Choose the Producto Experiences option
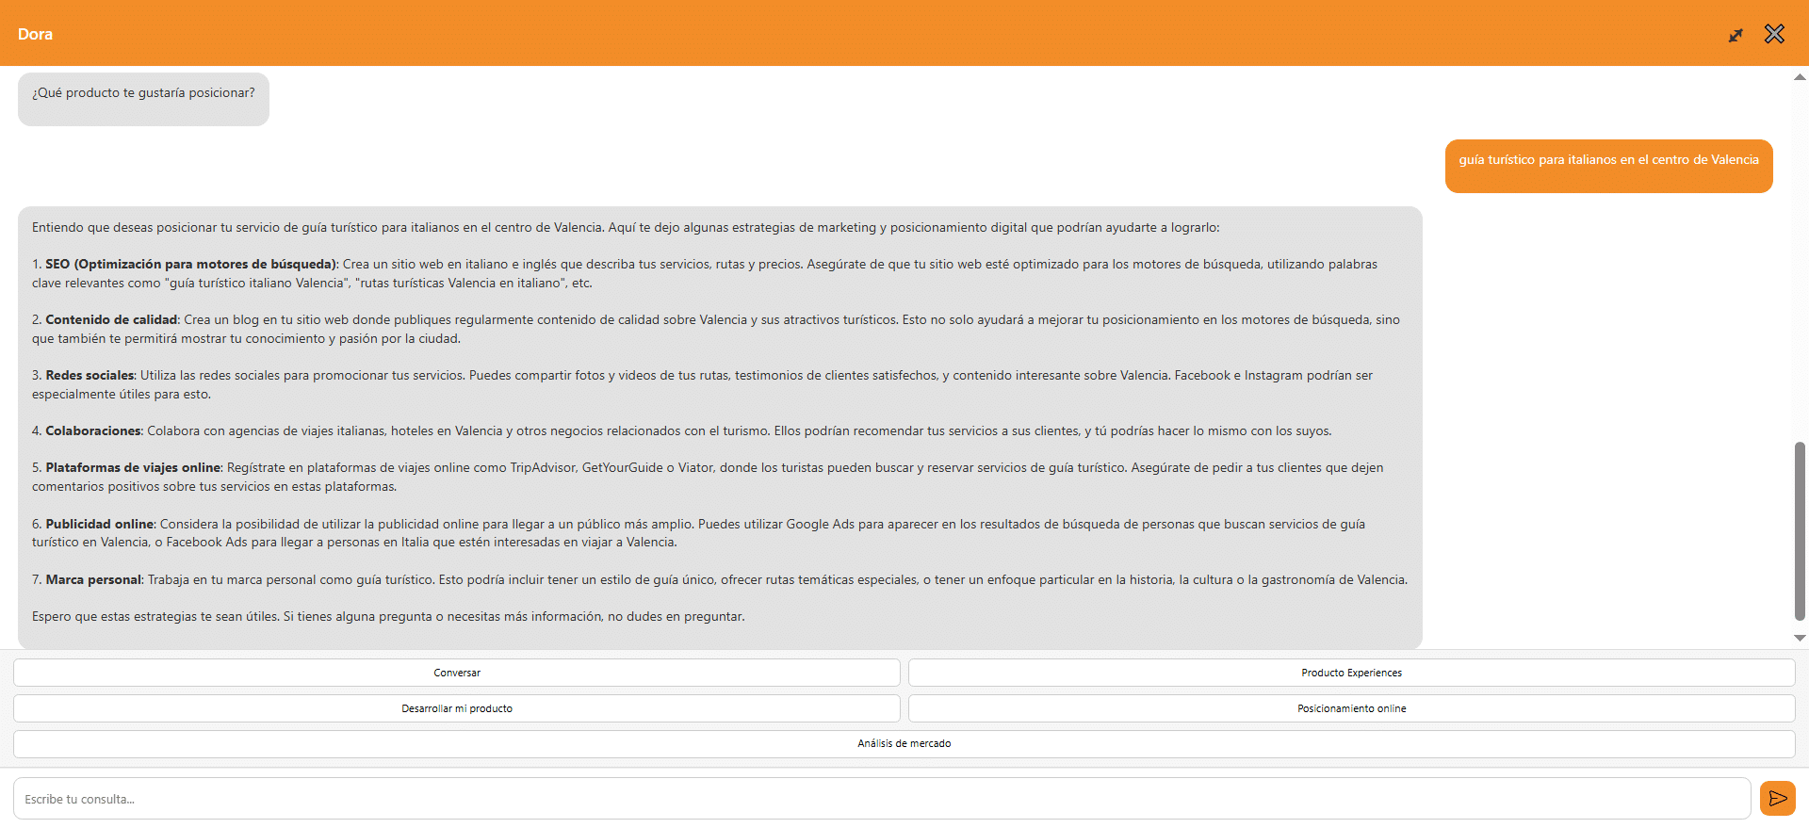1809x828 pixels. [x=1351, y=673]
